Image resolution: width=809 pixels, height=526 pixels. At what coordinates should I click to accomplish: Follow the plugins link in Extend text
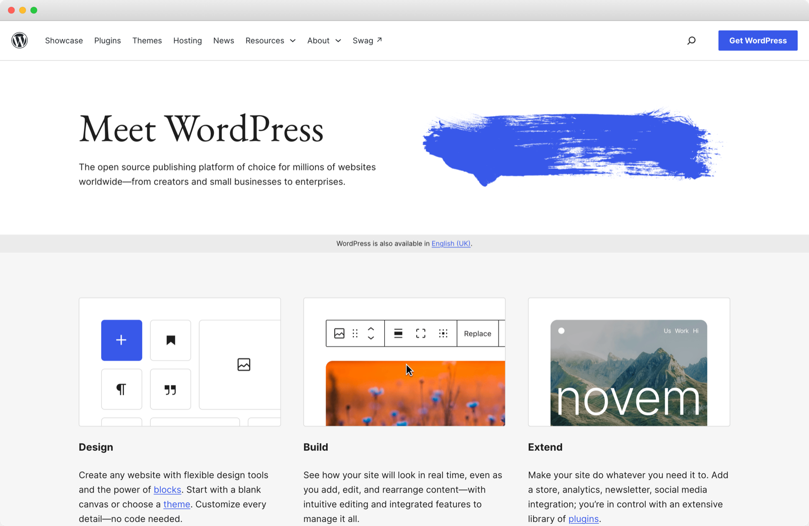click(583, 519)
